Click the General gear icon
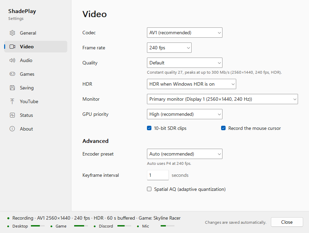 (x=12, y=33)
